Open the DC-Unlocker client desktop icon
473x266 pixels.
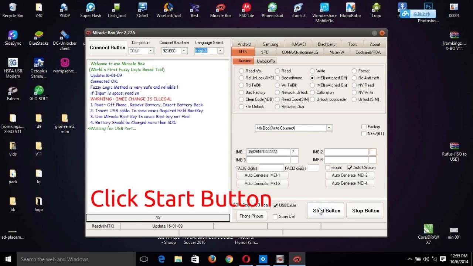coord(65,40)
